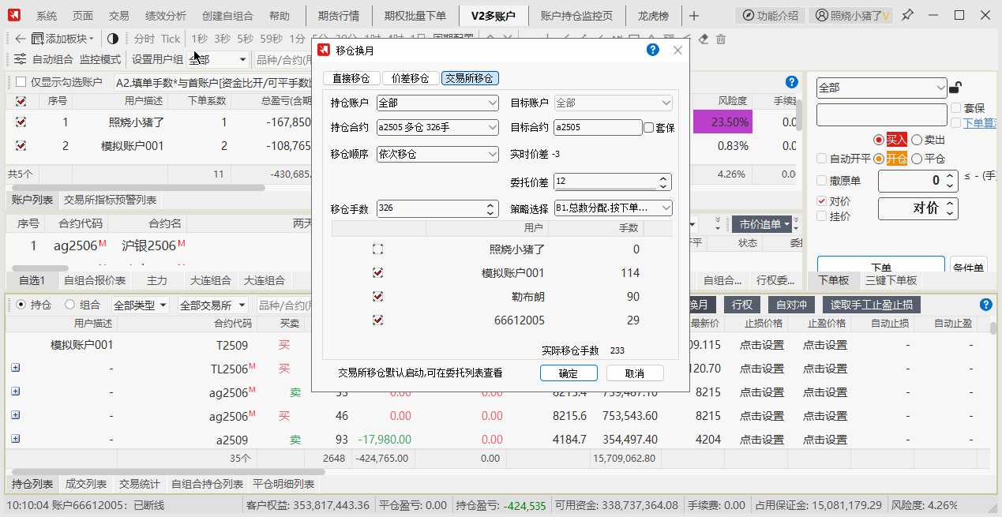Uncheck account row 模拟账户001 in account list
The image size is (1002, 517).
pyautogui.click(x=21, y=146)
